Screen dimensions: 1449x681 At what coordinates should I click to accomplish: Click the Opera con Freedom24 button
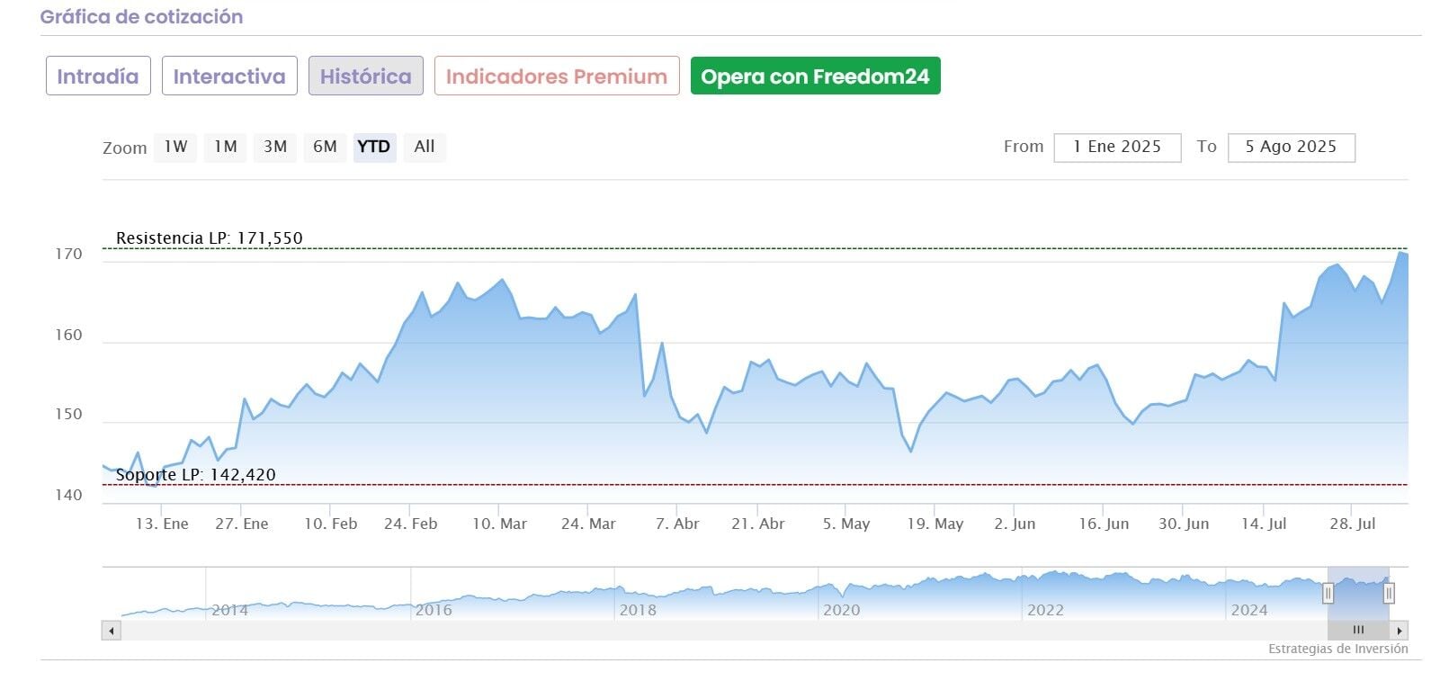pyautogui.click(x=815, y=76)
